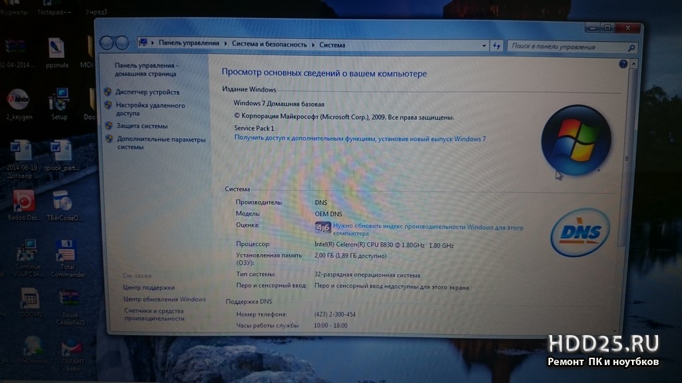This screenshot has width=682, height=383.
Task: Click the link to get a new Windows 7 edition
Action: (x=360, y=139)
